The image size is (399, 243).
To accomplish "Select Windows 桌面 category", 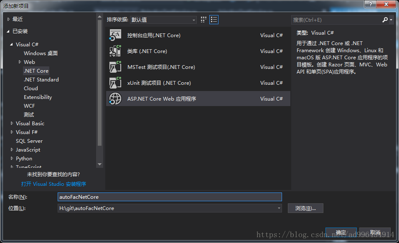I will point(41,53).
